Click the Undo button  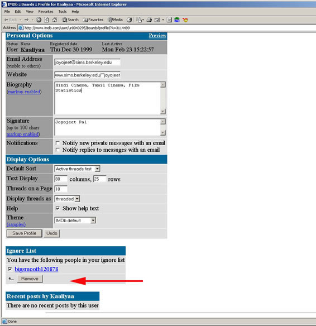click(52, 233)
